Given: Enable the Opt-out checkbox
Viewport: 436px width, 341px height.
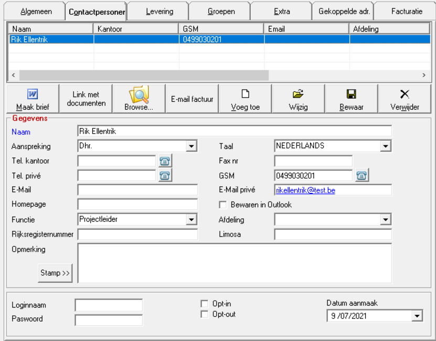Looking at the screenshot, I should (x=205, y=314).
